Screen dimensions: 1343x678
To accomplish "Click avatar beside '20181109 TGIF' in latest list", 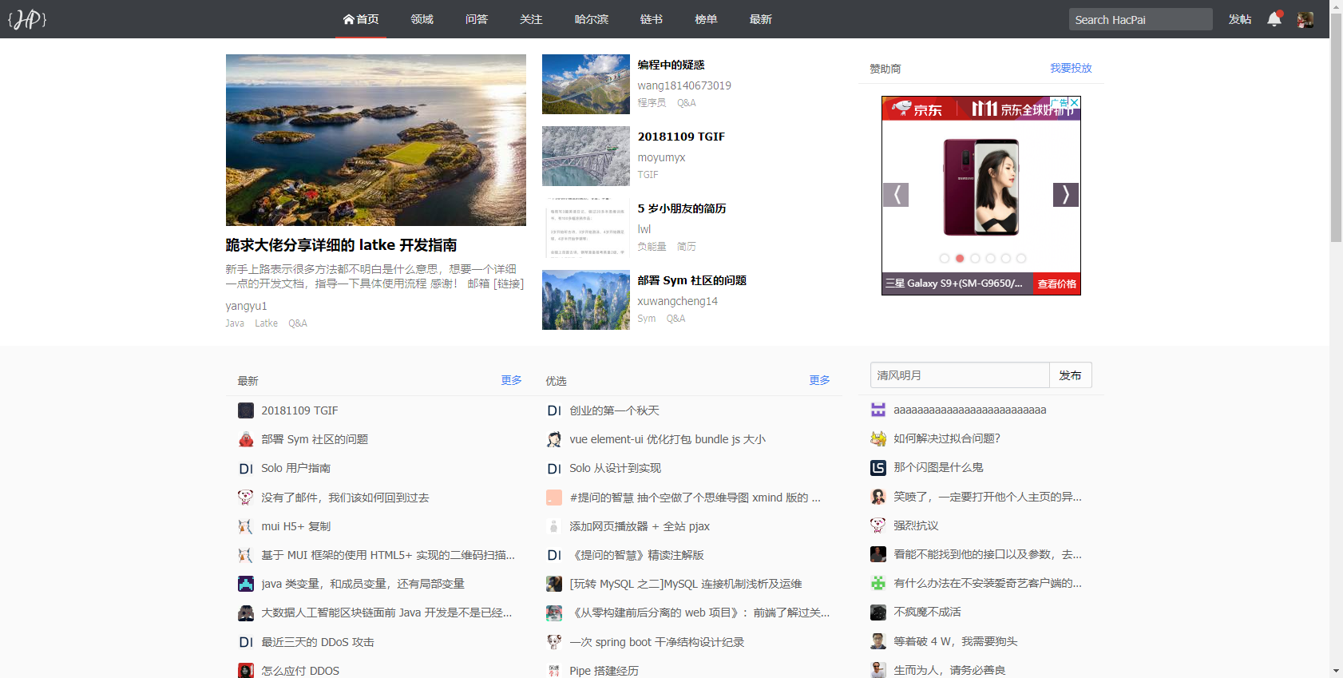I will (x=246, y=410).
